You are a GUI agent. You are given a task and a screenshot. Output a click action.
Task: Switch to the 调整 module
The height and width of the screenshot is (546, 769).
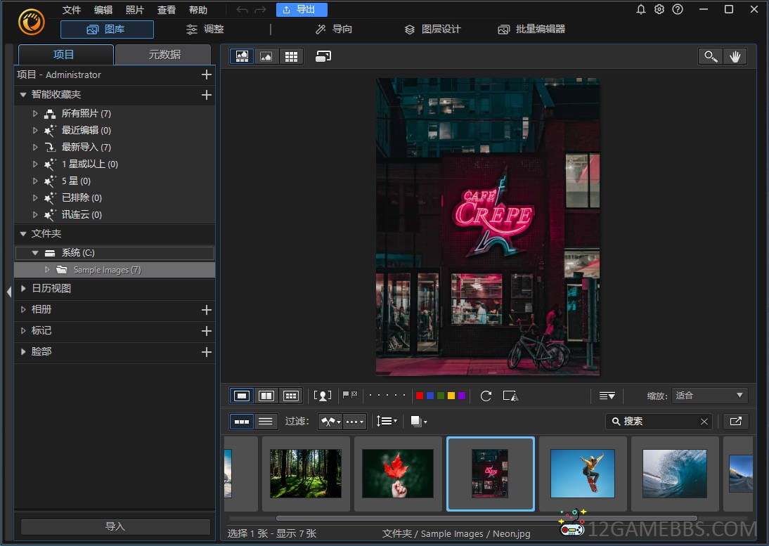click(x=205, y=30)
